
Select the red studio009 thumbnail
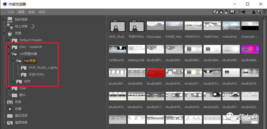pos(155,73)
